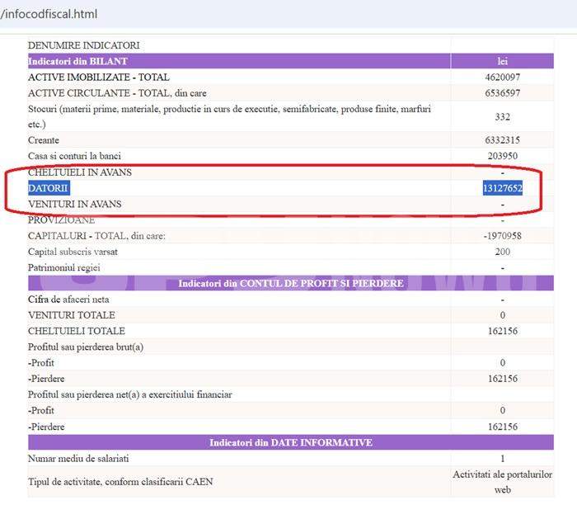The image size is (577, 519).
Task: Select 'ACTIVE CIRCULANTE - TOTAL, din care' label
Action: tap(117, 92)
